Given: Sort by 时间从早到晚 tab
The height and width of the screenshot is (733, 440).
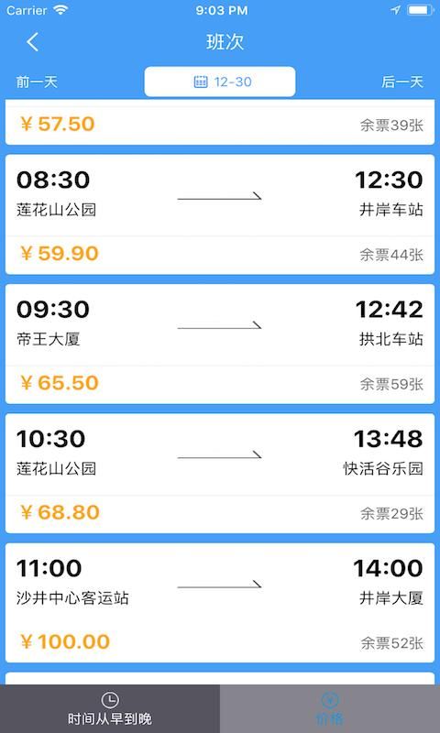Looking at the screenshot, I should tap(110, 708).
